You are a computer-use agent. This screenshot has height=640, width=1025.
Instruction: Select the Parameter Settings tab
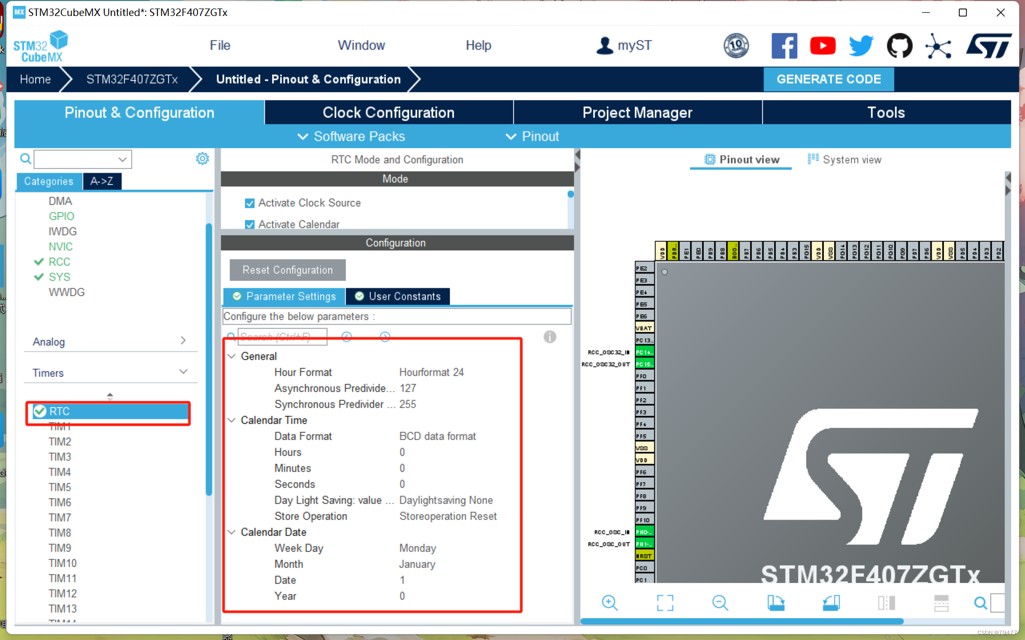284,296
